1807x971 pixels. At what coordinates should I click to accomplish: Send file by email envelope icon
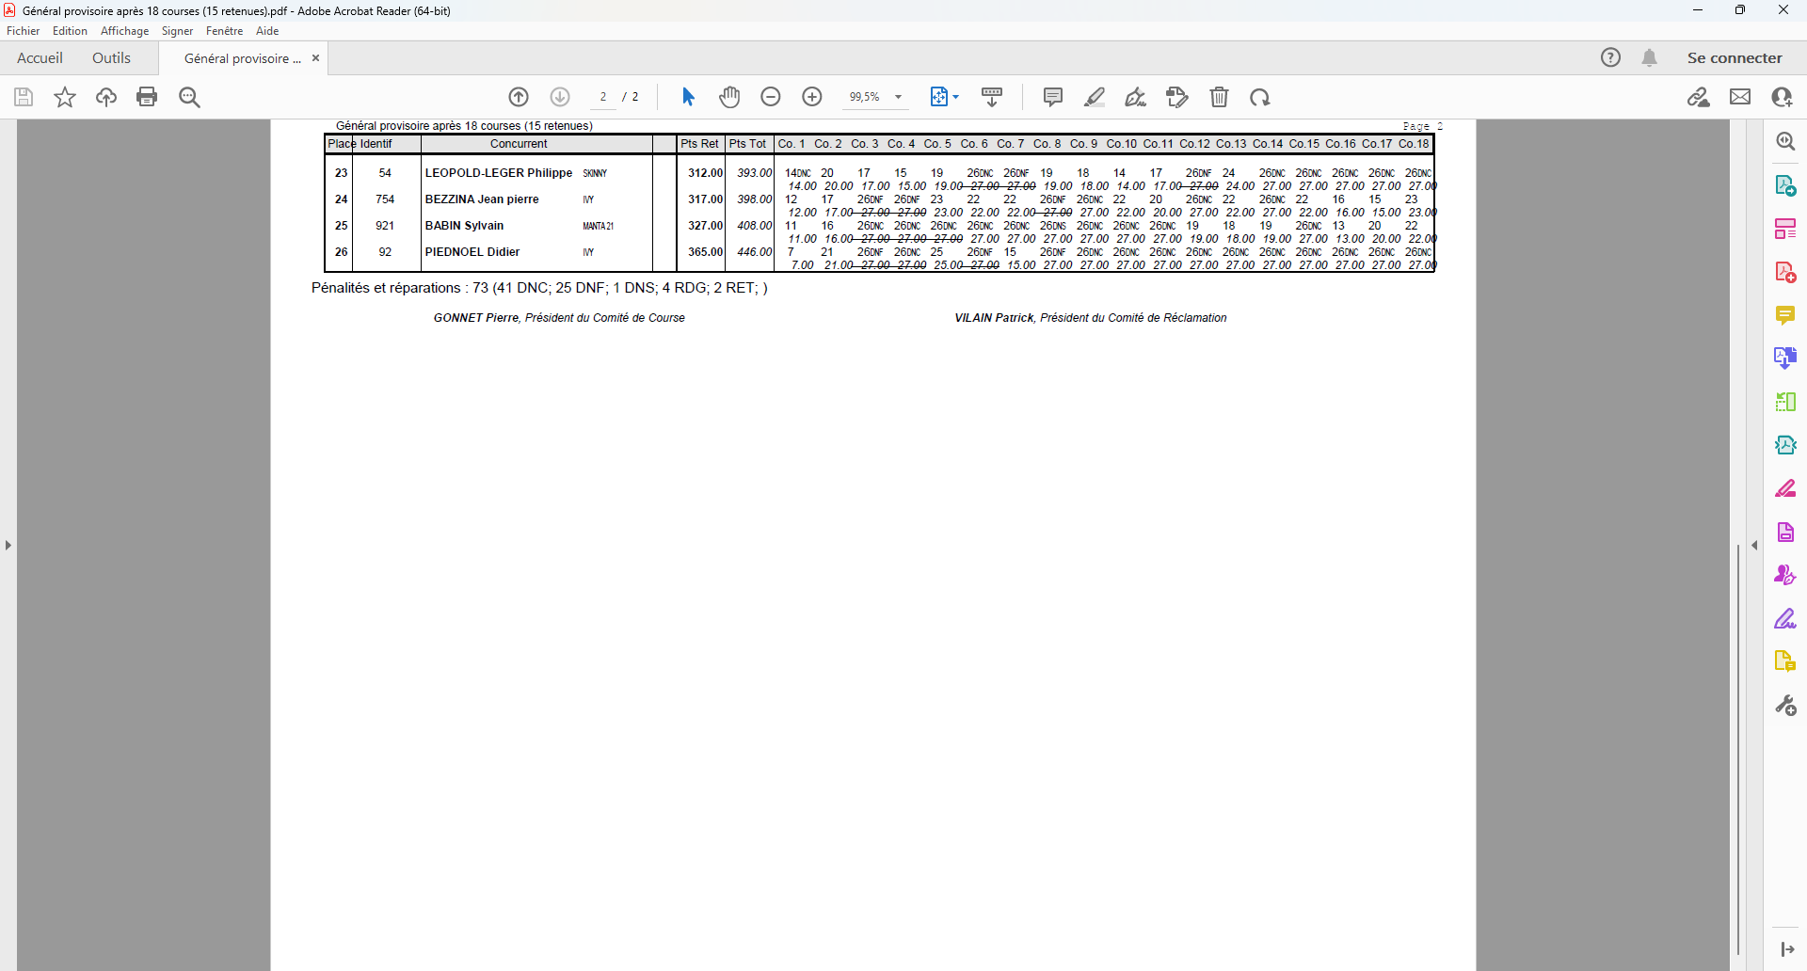[1740, 97]
